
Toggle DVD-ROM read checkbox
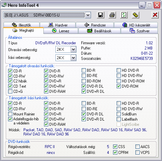[119, 86]
